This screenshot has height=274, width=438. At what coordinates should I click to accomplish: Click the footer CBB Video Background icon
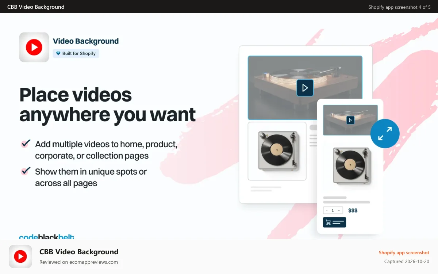20,256
